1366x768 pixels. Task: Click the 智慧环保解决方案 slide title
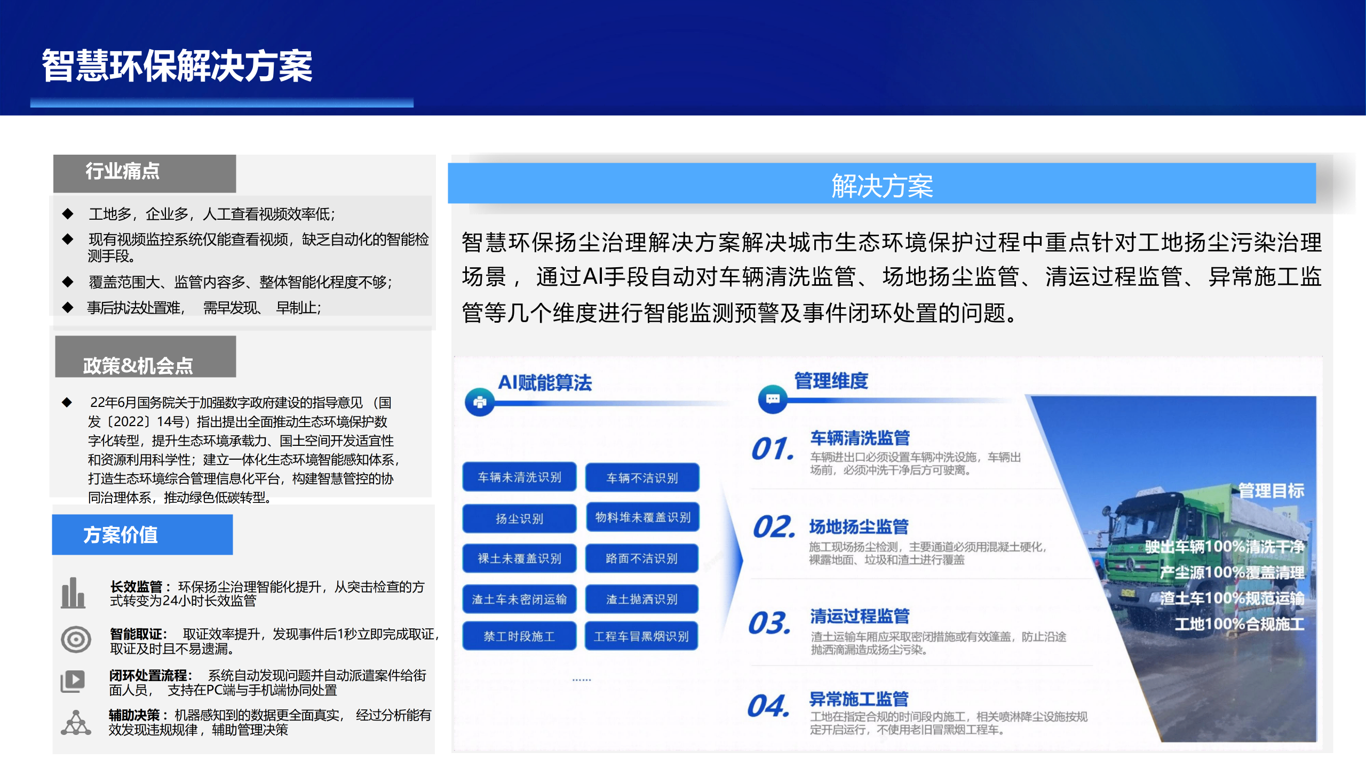[177, 67]
